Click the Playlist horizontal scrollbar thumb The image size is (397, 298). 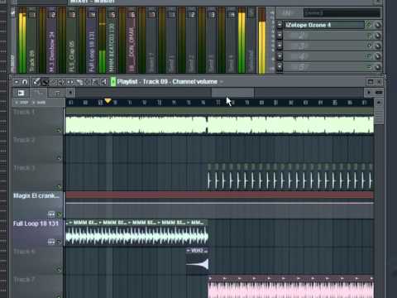[x=232, y=93]
